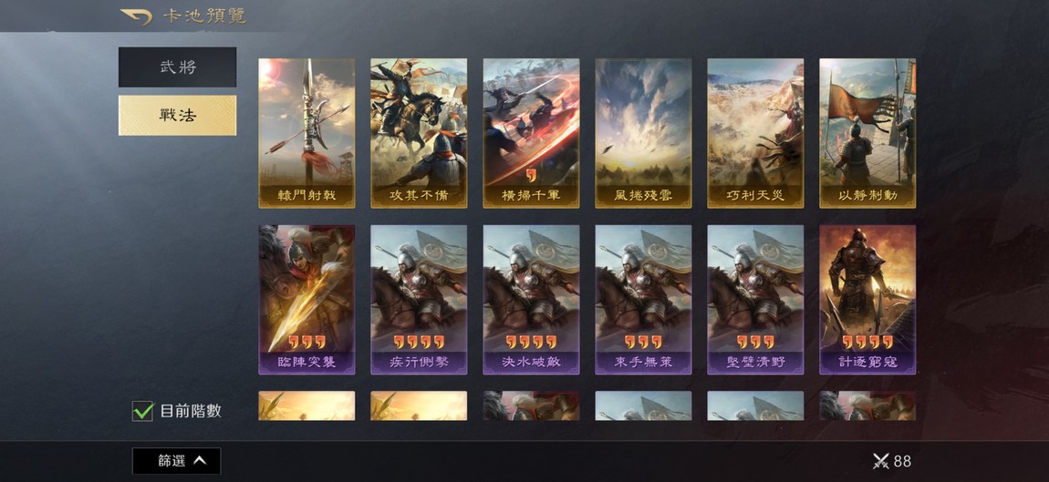Select the 戰法 tab

tap(177, 115)
